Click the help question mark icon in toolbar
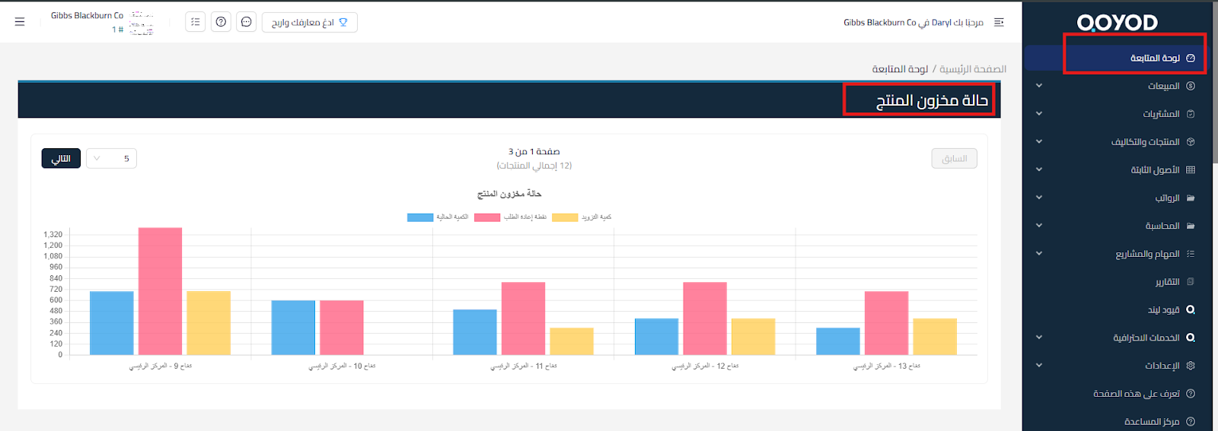This screenshot has height=431, width=1218. [221, 22]
